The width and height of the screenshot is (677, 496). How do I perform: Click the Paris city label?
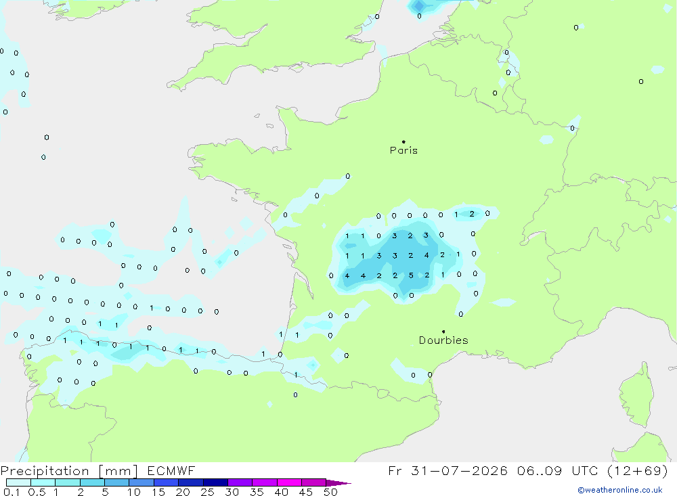tap(403, 150)
